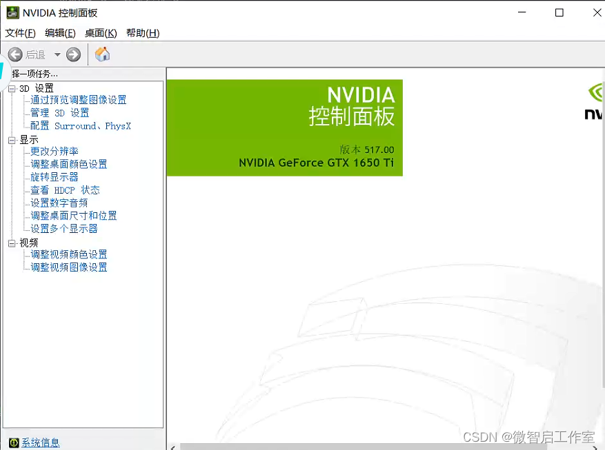Click the Forward arrow button
Image resolution: width=605 pixels, height=450 pixels.
coord(73,54)
